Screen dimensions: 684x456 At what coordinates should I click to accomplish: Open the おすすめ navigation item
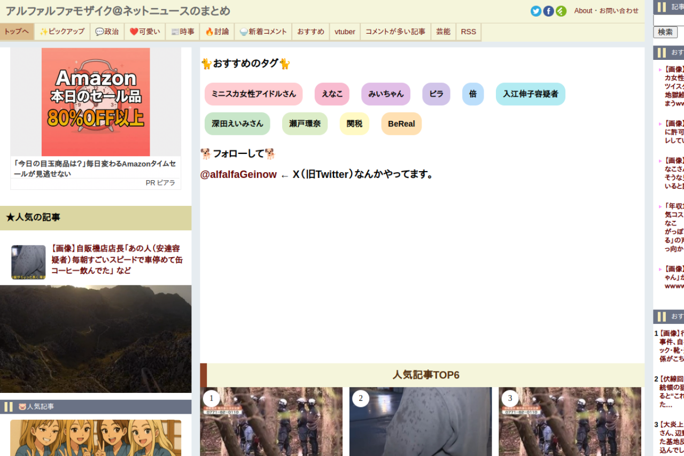point(311,32)
